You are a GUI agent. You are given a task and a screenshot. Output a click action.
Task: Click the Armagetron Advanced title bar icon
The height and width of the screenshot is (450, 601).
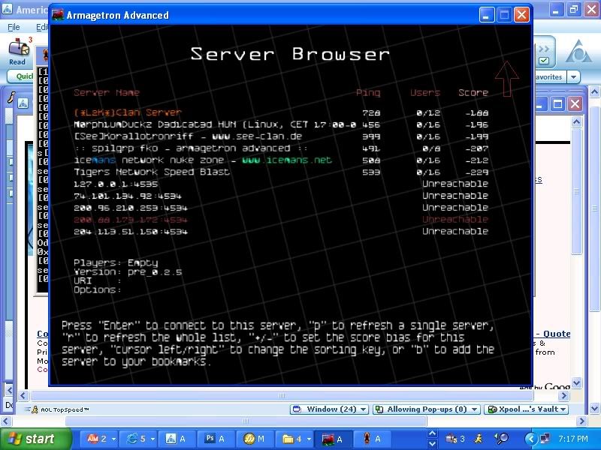(58, 15)
